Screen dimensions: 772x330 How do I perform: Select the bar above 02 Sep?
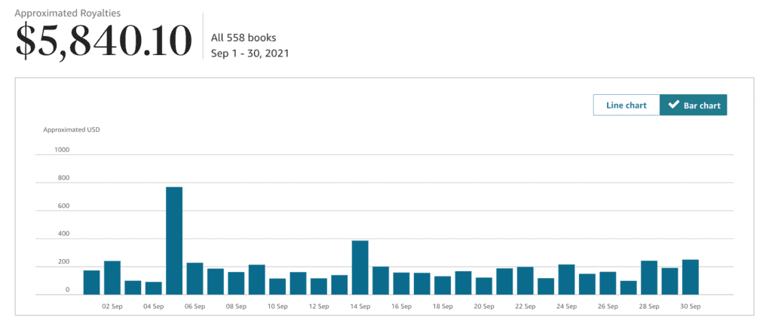(x=112, y=278)
